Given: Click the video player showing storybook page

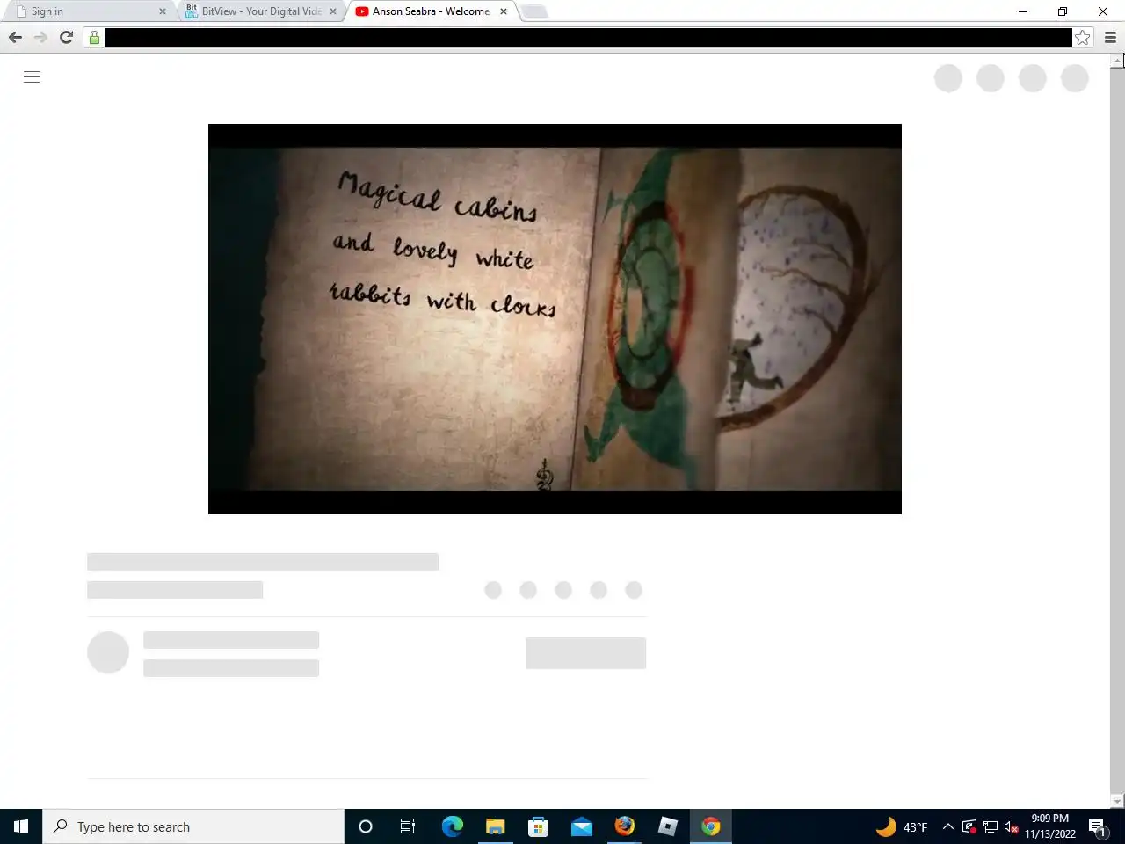Looking at the screenshot, I should pos(555,319).
